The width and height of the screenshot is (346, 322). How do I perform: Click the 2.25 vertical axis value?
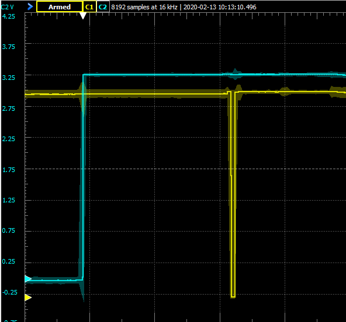point(8,139)
